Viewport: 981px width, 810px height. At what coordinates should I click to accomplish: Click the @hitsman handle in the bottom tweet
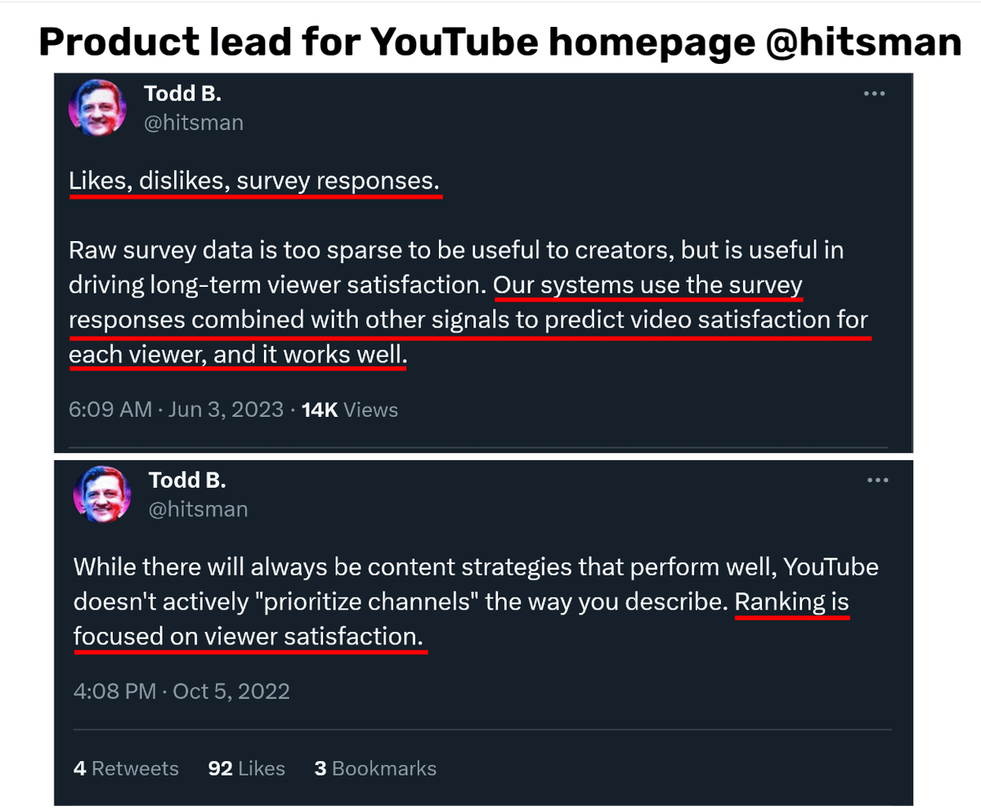click(198, 509)
